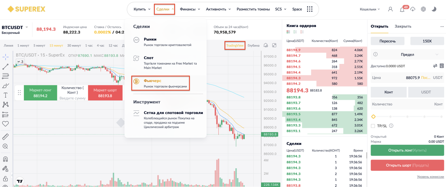446x187 pixels.
Task: Select the ruler measure tool
Action: coord(5,137)
